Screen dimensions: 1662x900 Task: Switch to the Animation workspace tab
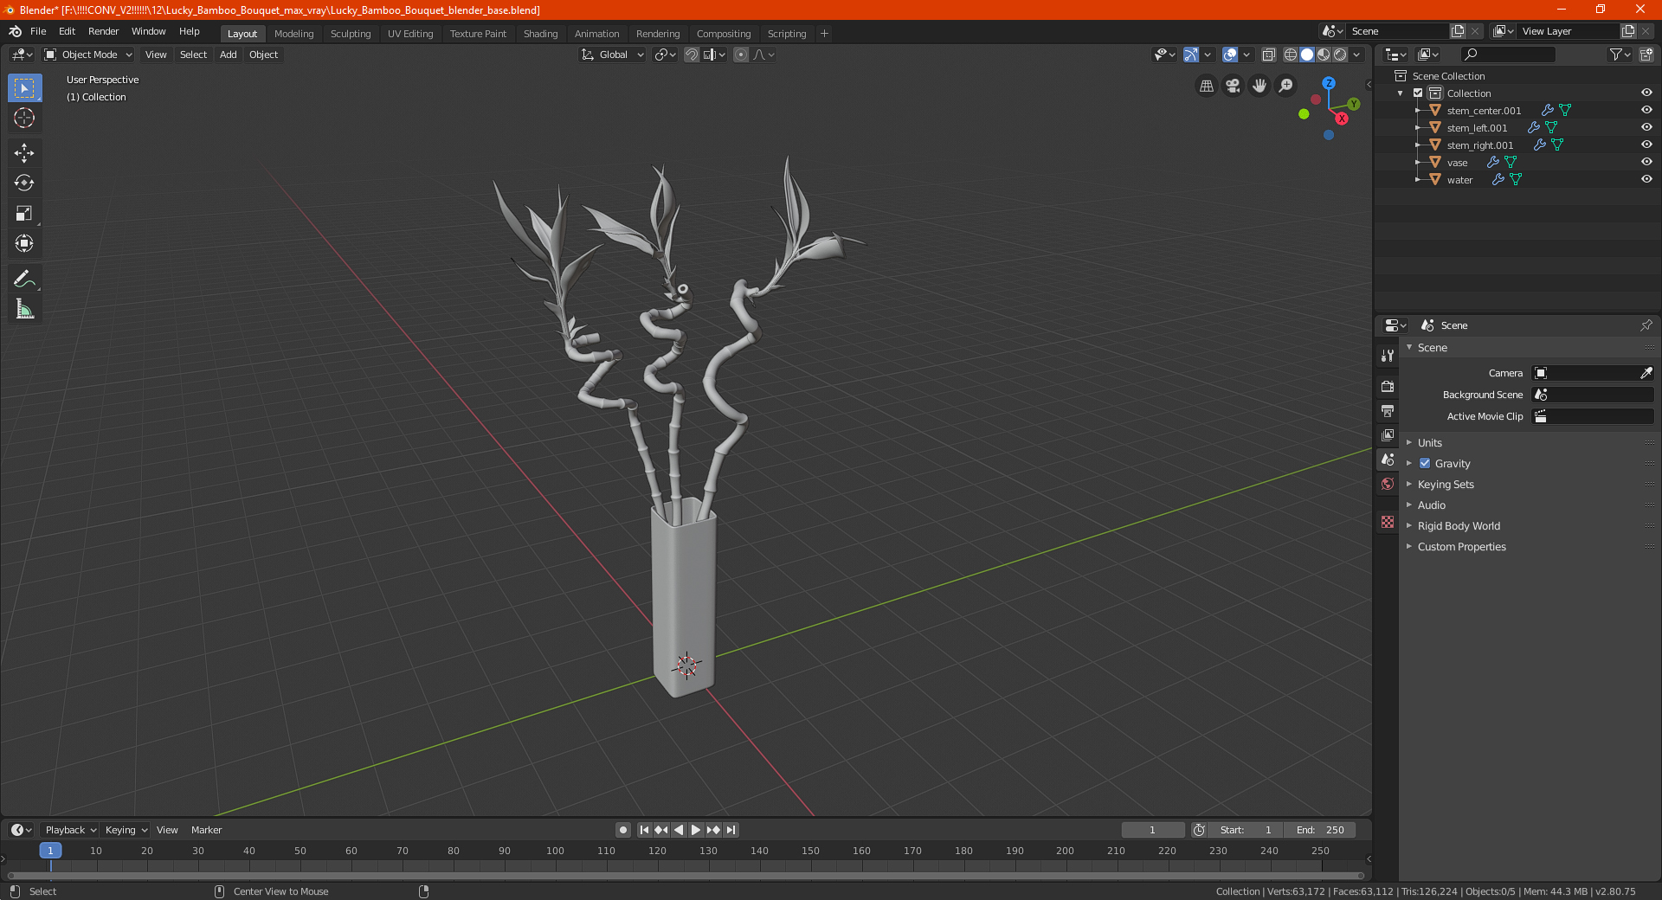596,34
